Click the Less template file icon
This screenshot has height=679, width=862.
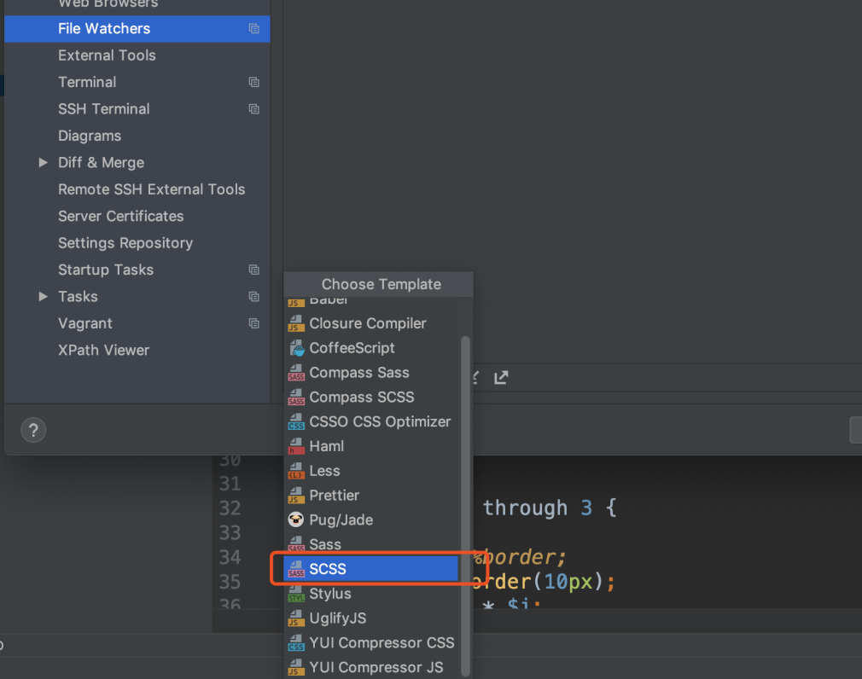[296, 471]
